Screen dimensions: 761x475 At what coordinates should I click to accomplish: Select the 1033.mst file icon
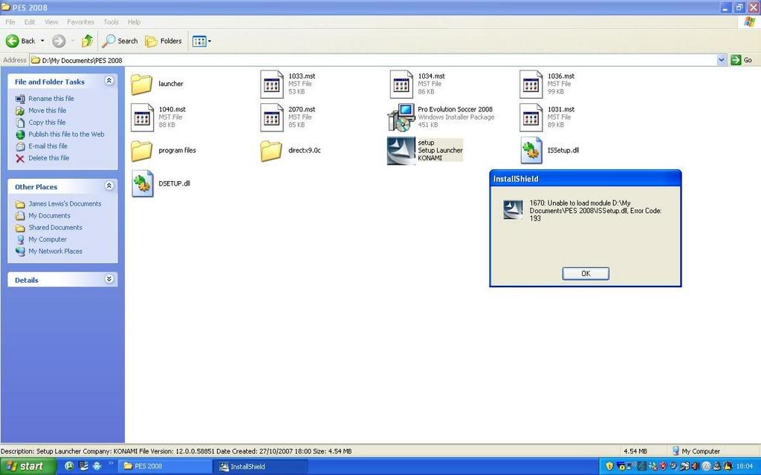click(271, 84)
